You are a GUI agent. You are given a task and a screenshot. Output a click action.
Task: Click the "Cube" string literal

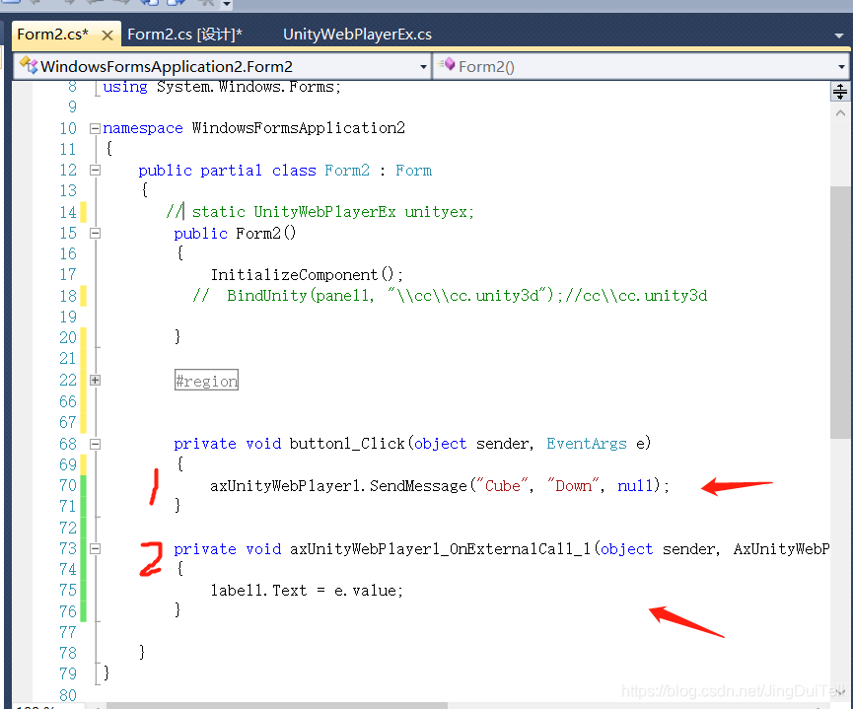502,485
